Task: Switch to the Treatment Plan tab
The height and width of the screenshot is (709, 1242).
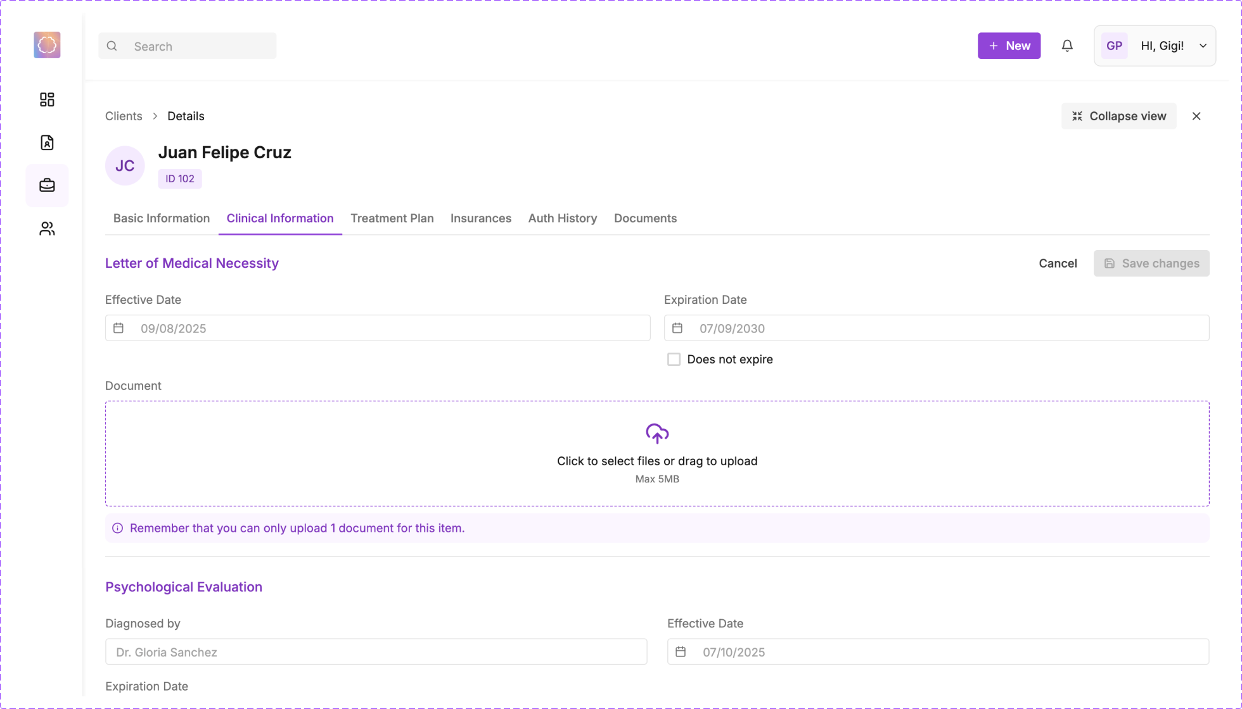Action: point(392,218)
